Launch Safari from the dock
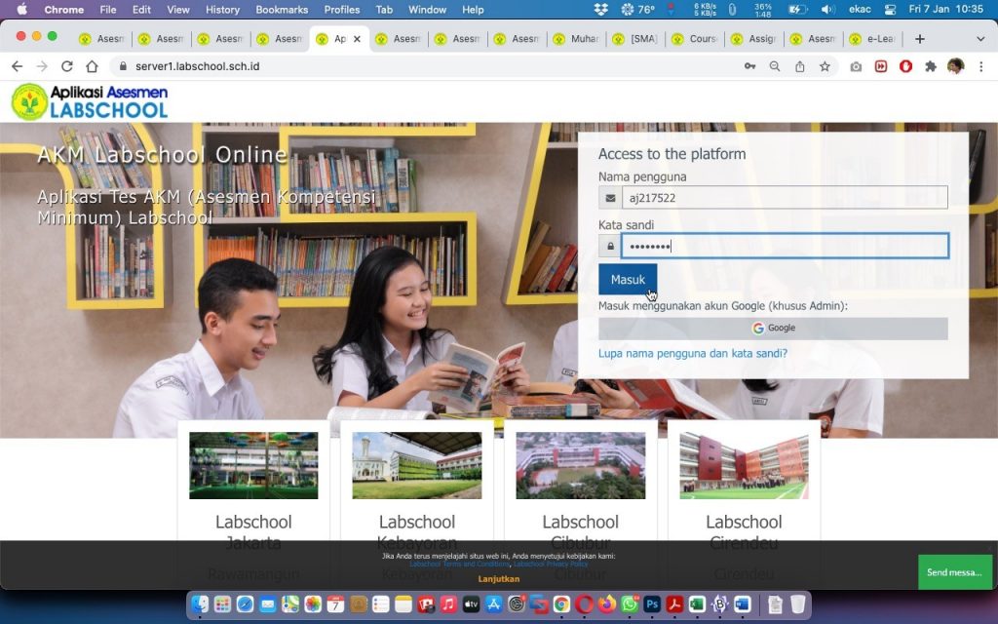998x624 pixels. (x=245, y=604)
